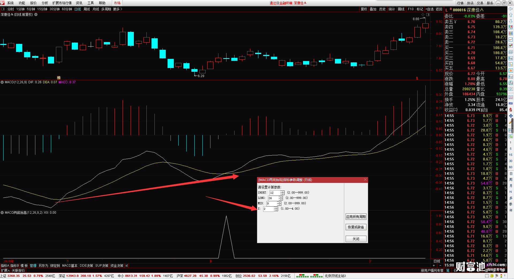Click the 交易 button at top right
The height and width of the screenshot is (279, 514).
coord(480,3)
